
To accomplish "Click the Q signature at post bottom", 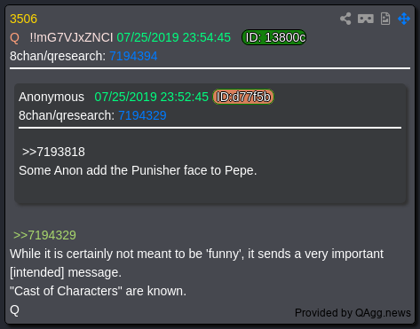I will [14, 310].
